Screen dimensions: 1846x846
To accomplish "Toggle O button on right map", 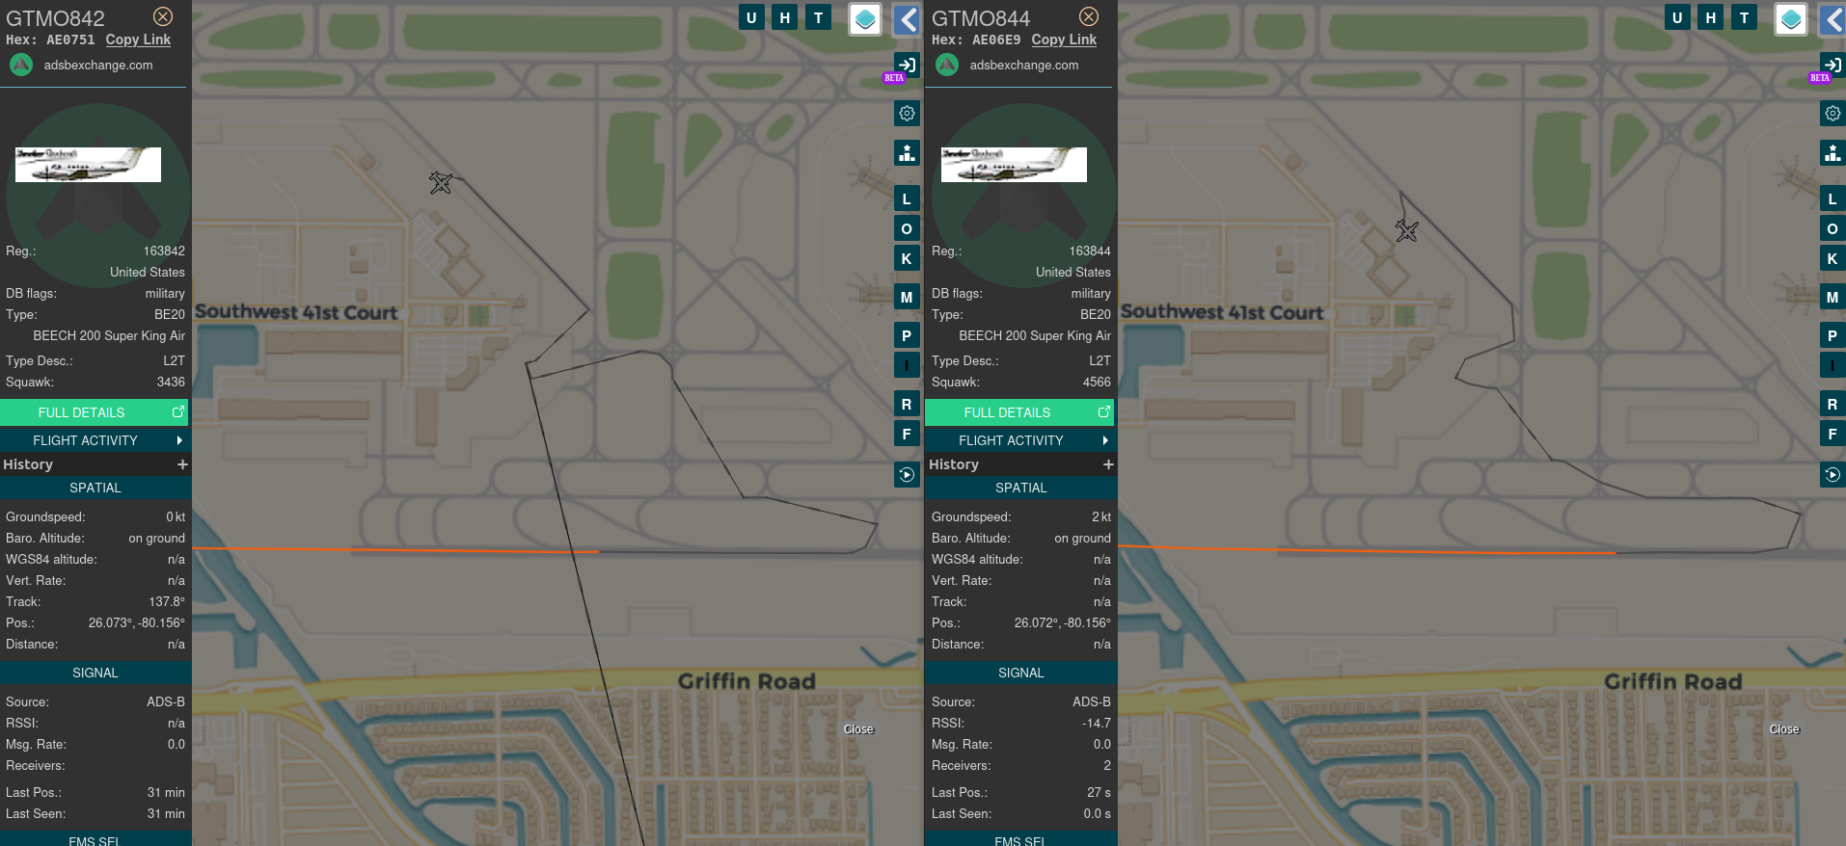I will click(x=1832, y=228).
